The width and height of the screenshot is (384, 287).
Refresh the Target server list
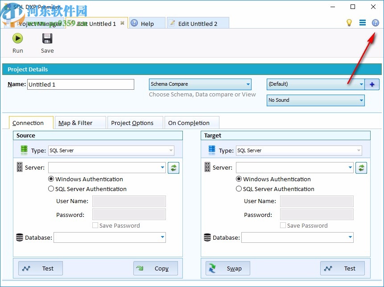361,167
